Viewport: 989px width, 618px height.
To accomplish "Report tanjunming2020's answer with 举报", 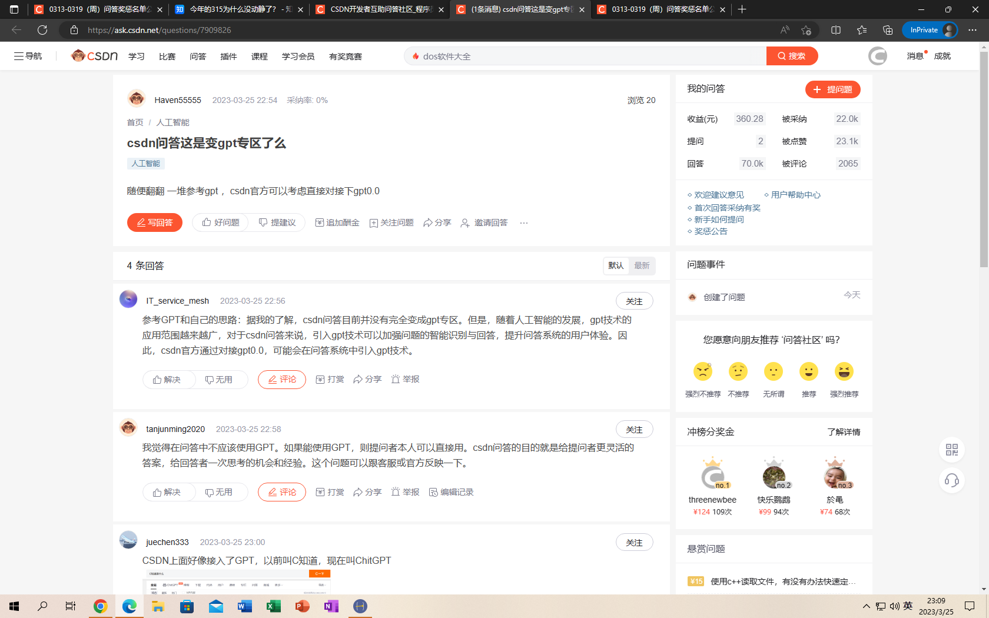I will pos(406,492).
